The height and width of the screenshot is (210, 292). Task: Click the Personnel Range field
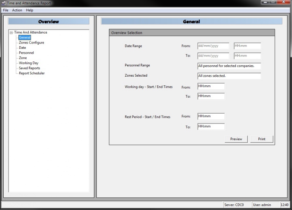229,66
